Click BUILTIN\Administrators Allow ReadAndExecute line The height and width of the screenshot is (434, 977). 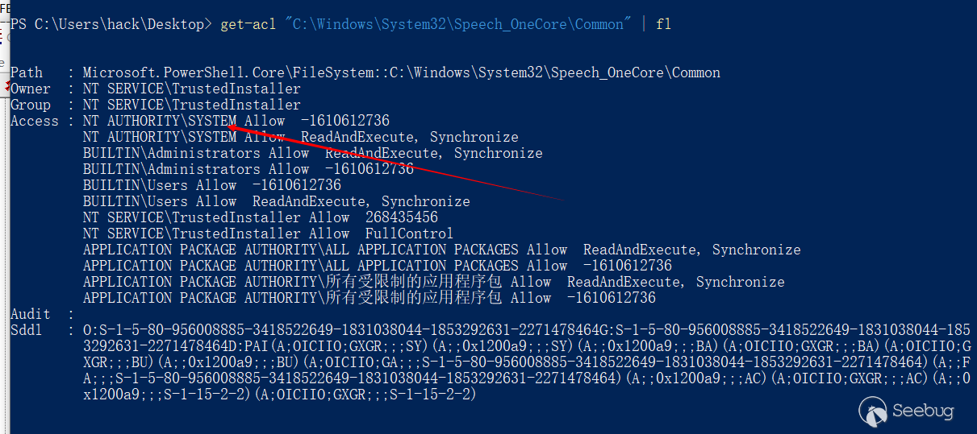coord(312,153)
